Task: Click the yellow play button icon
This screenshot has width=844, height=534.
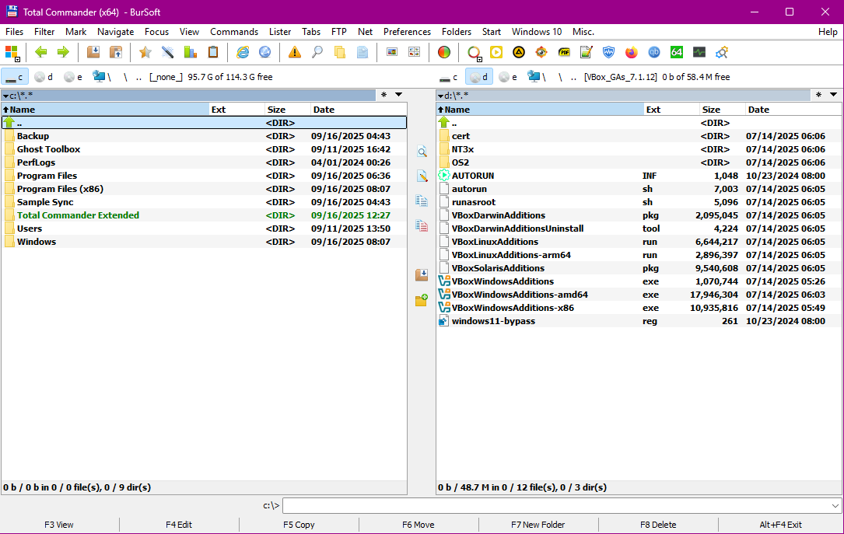Action: point(496,52)
